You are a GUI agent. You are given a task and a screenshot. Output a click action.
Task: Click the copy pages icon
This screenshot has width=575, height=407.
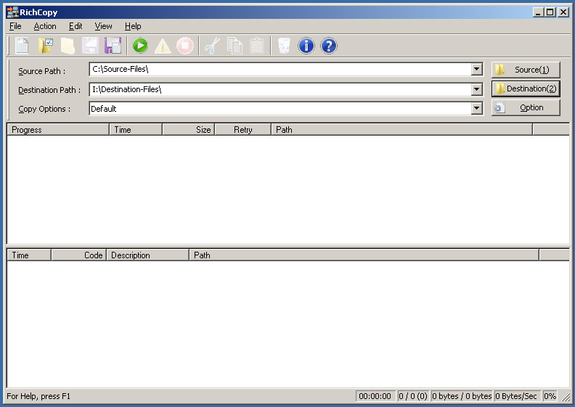235,46
